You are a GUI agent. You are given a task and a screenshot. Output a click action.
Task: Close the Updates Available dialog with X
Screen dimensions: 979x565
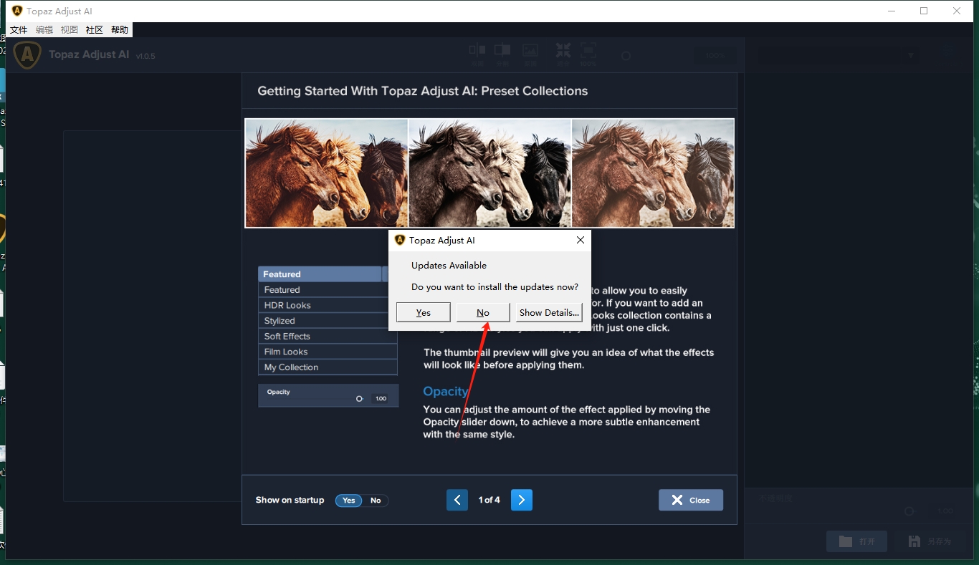click(x=581, y=240)
